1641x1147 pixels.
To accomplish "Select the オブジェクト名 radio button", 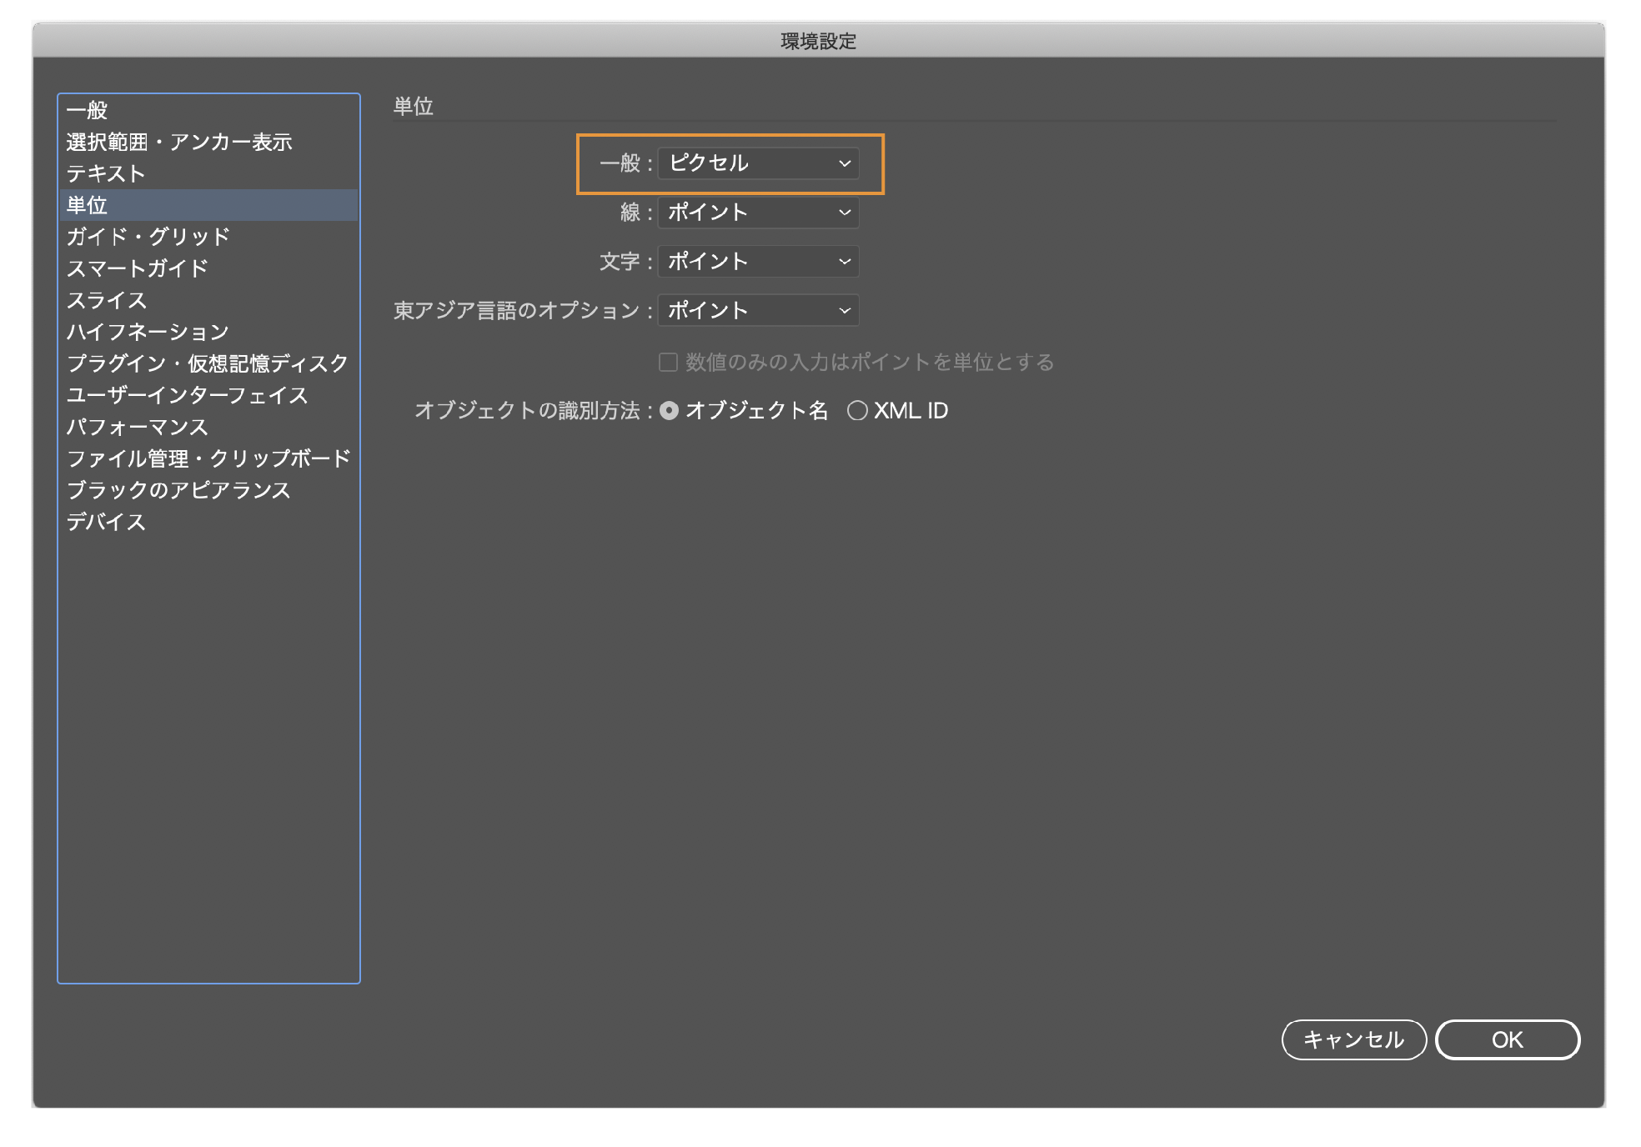I will (669, 411).
